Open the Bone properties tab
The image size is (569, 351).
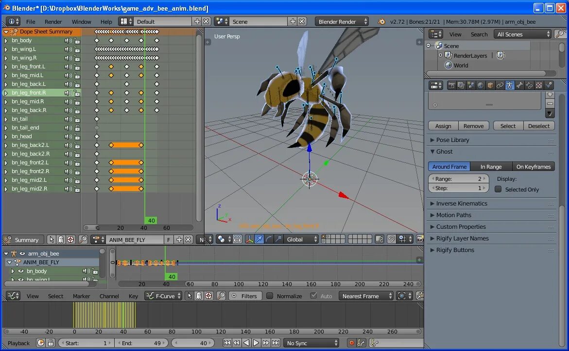click(519, 85)
